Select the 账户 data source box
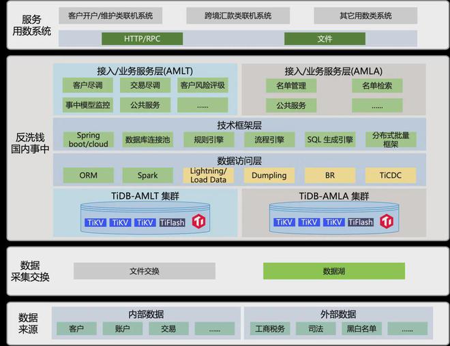Viewport: 450px width, 346px height. (123, 328)
